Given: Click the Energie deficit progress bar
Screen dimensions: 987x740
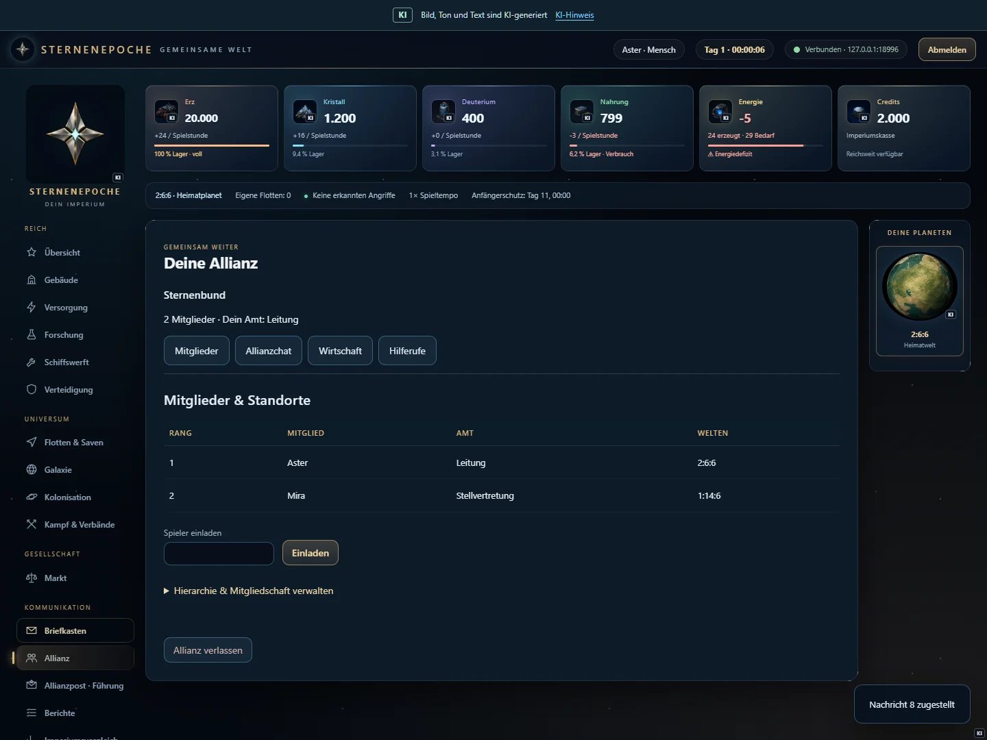Looking at the screenshot, I should (766, 145).
